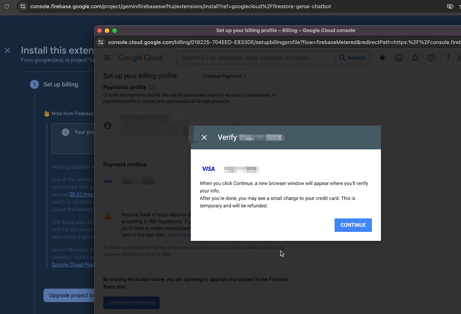Follow the Learn more link
The width and height of the screenshot is (461, 314).
point(179,235)
